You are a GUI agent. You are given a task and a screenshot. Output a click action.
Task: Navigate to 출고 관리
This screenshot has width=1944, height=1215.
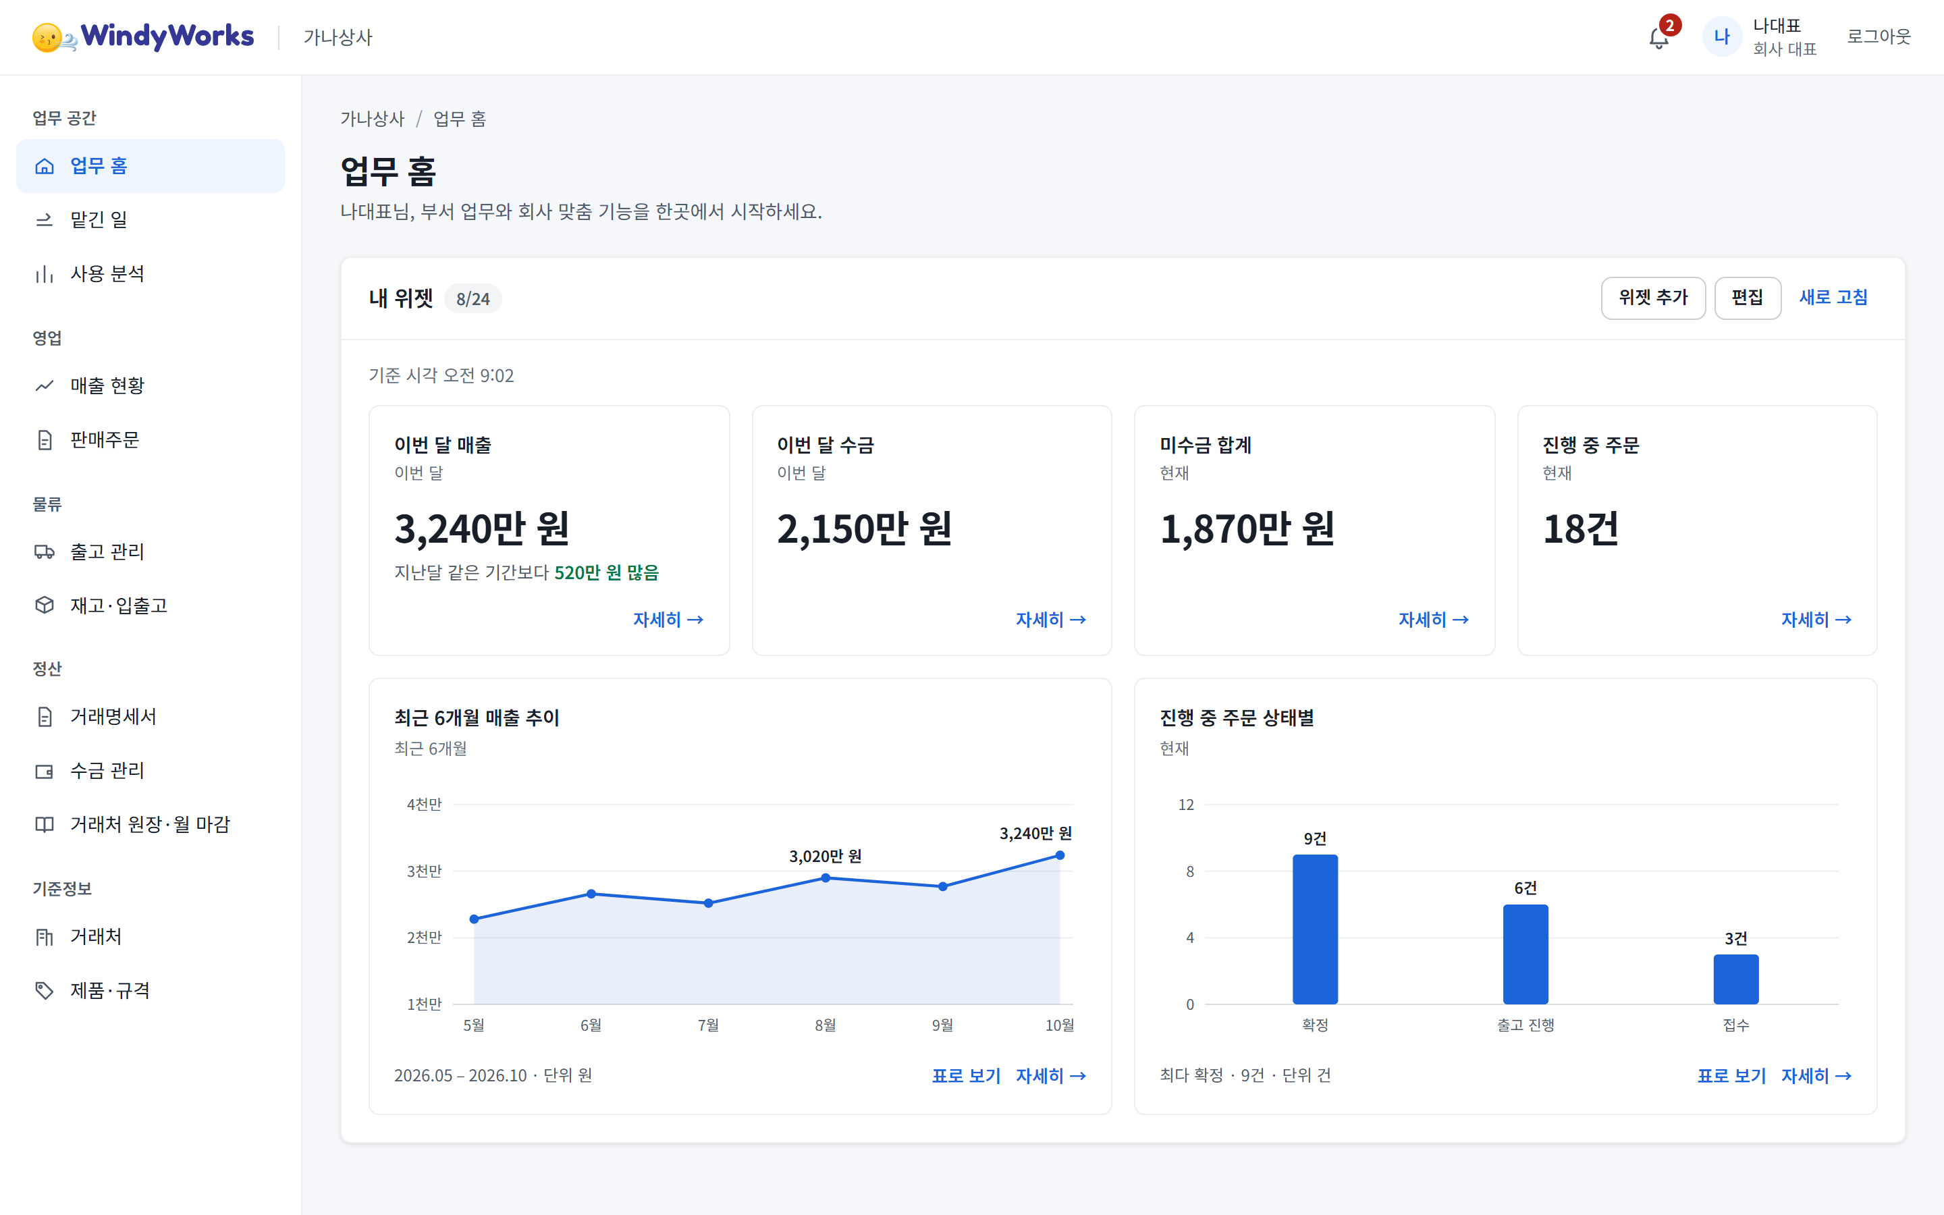point(151,551)
